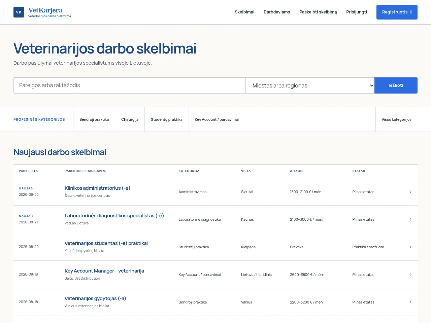The height and width of the screenshot is (323, 431).
Task: Open Veterinarijos gydytojas (-a) listing
Action: point(95,298)
